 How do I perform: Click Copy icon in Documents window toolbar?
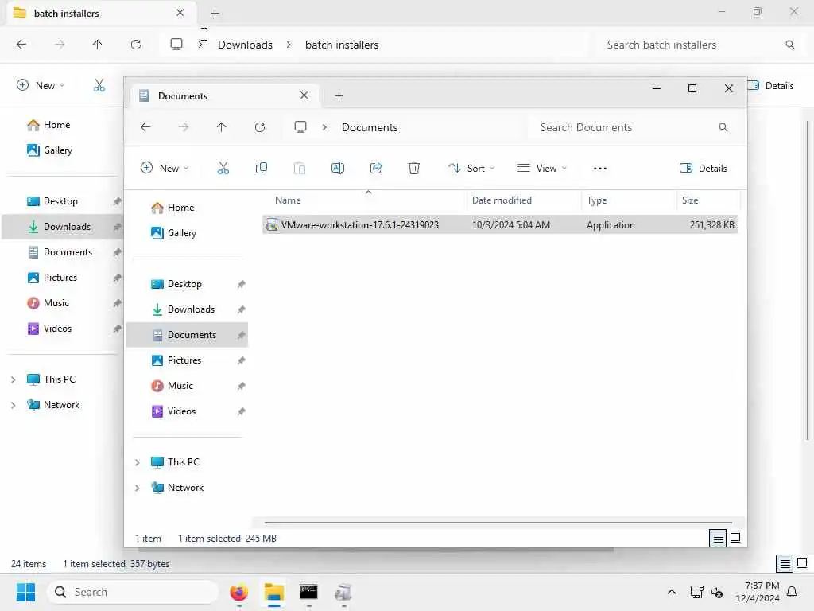pos(261,168)
